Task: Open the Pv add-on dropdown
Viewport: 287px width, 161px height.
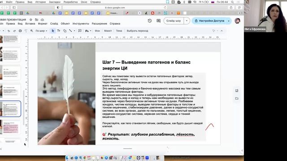Action: click(88, 31)
